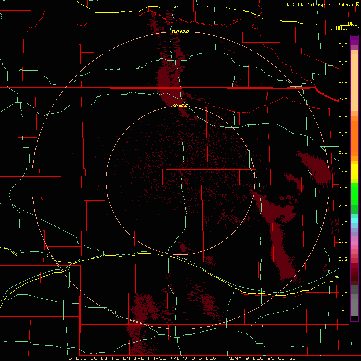Click the 1.8 scale value
361x361 pixels.
click(343, 223)
